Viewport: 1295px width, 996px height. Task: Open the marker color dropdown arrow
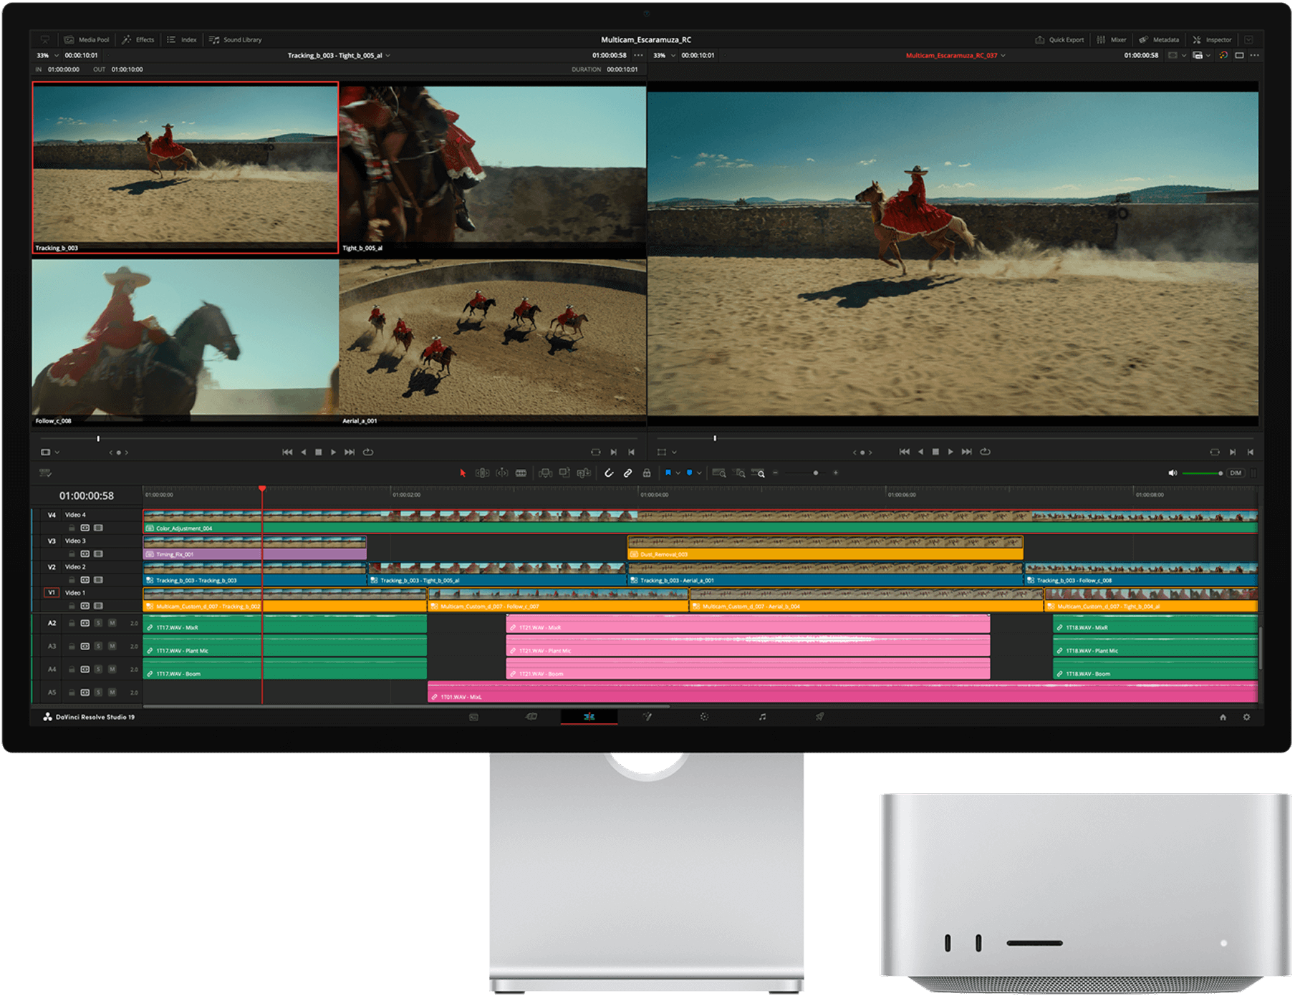pos(699,473)
